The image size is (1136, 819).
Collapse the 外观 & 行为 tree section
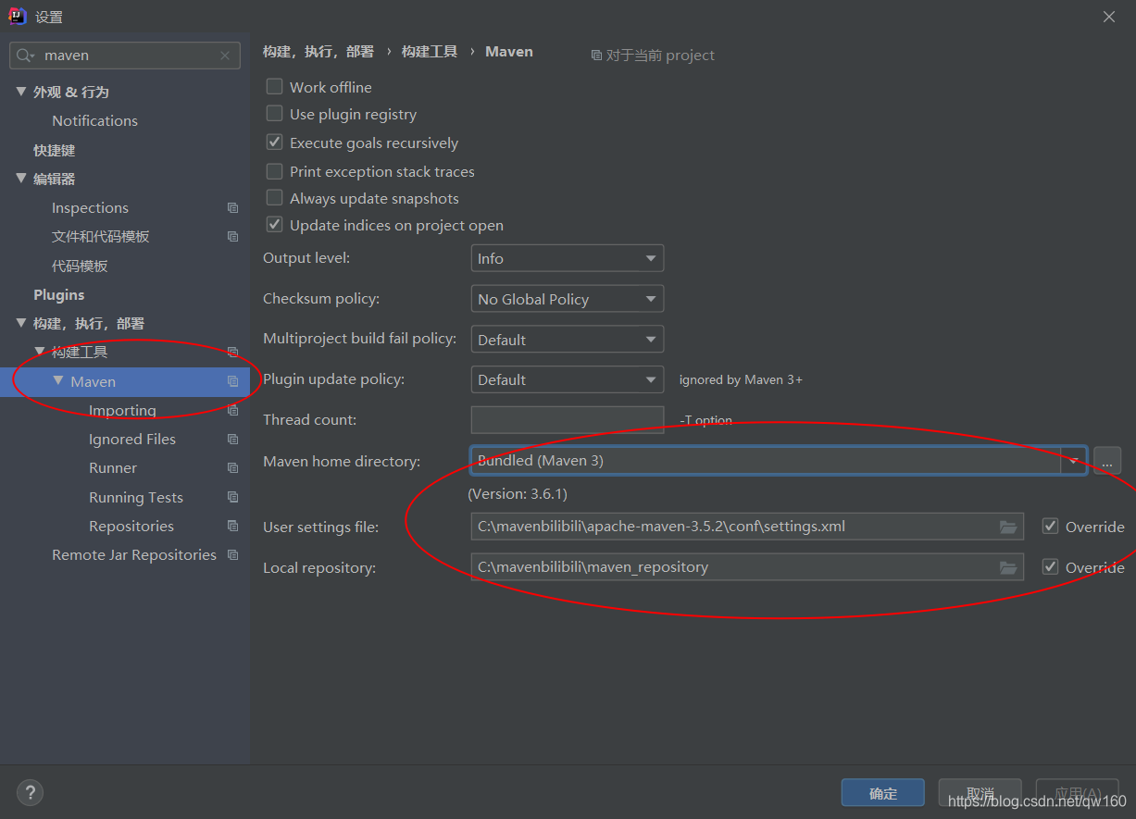tap(21, 92)
